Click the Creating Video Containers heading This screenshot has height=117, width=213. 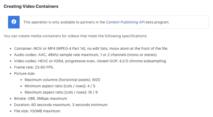(x=31, y=6)
